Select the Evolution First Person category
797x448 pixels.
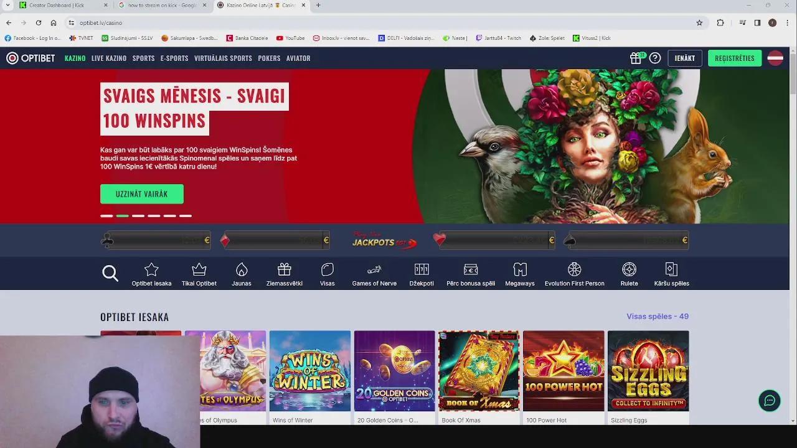tap(575, 274)
